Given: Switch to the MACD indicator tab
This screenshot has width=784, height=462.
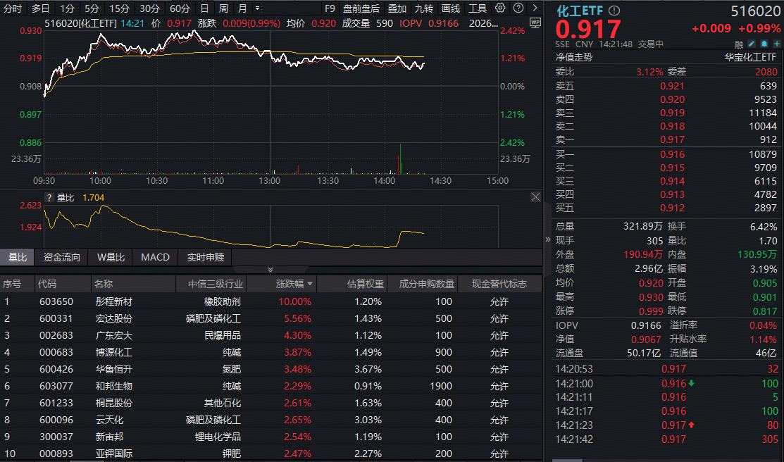Looking at the screenshot, I should click(x=155, y=257).
